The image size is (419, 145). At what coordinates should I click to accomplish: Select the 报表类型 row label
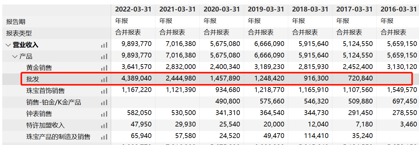(19, 33)
